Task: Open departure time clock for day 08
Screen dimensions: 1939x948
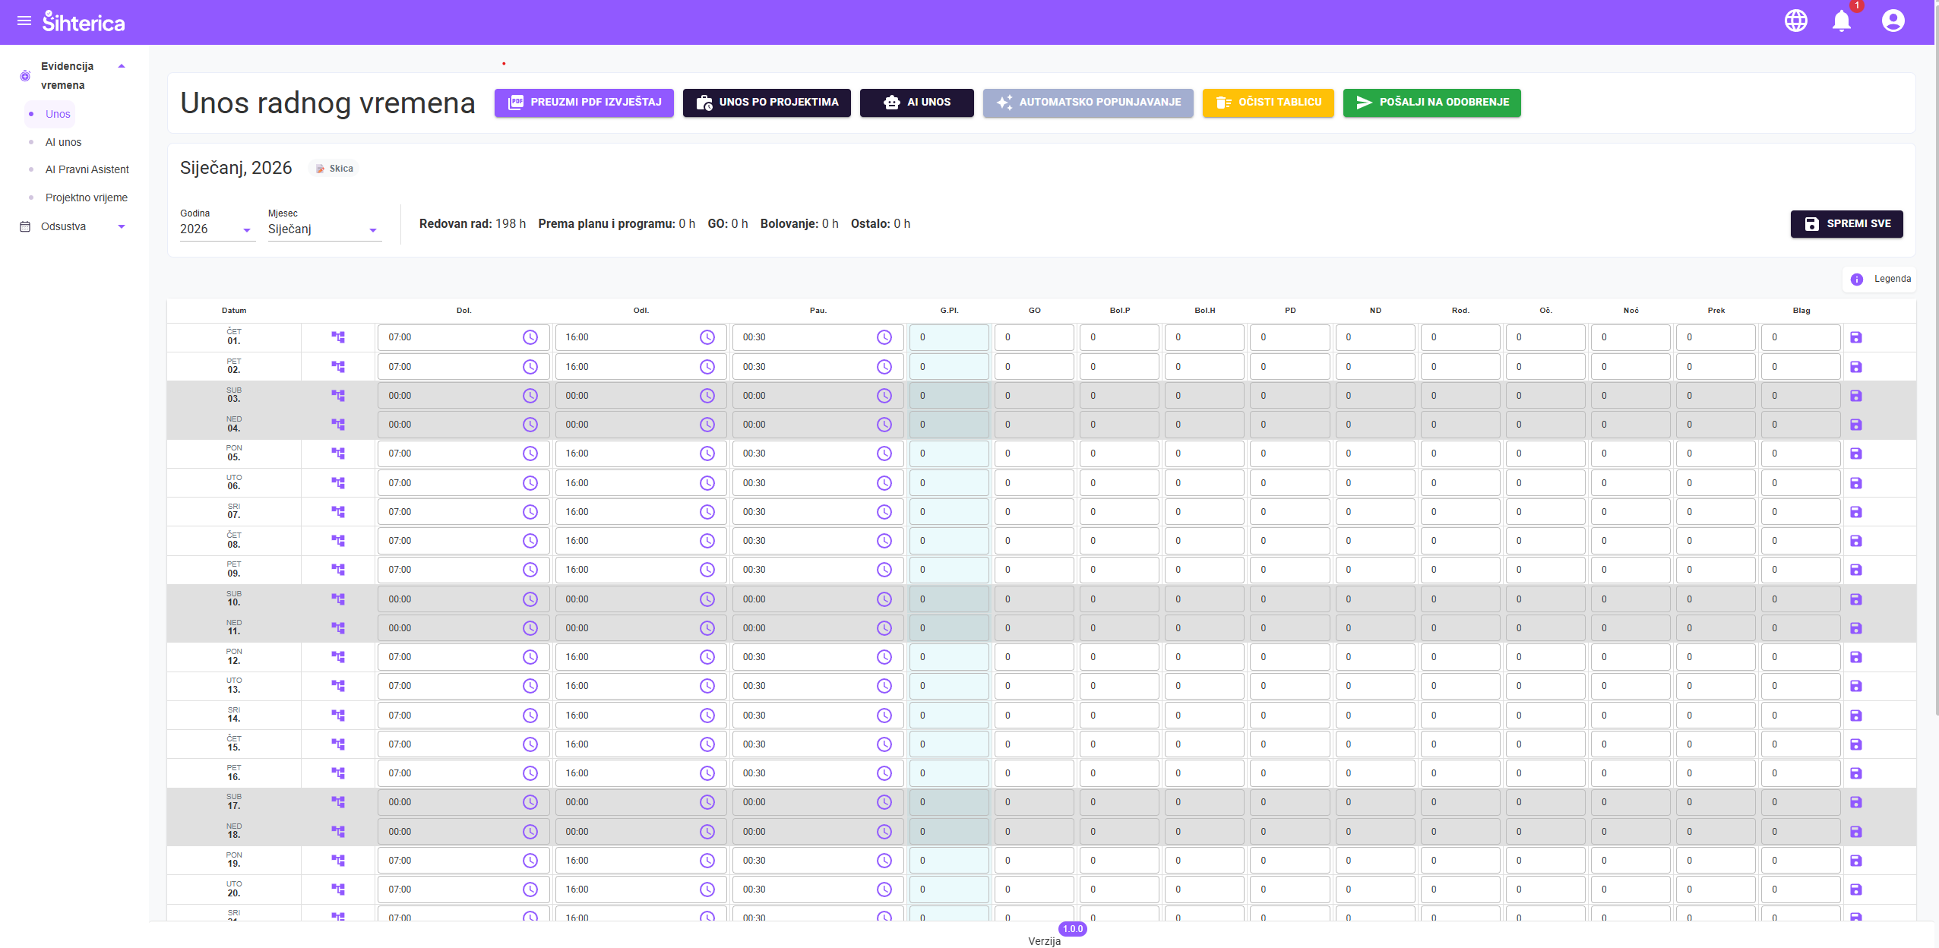Action: pyautogui.click(x=707, y=541)
